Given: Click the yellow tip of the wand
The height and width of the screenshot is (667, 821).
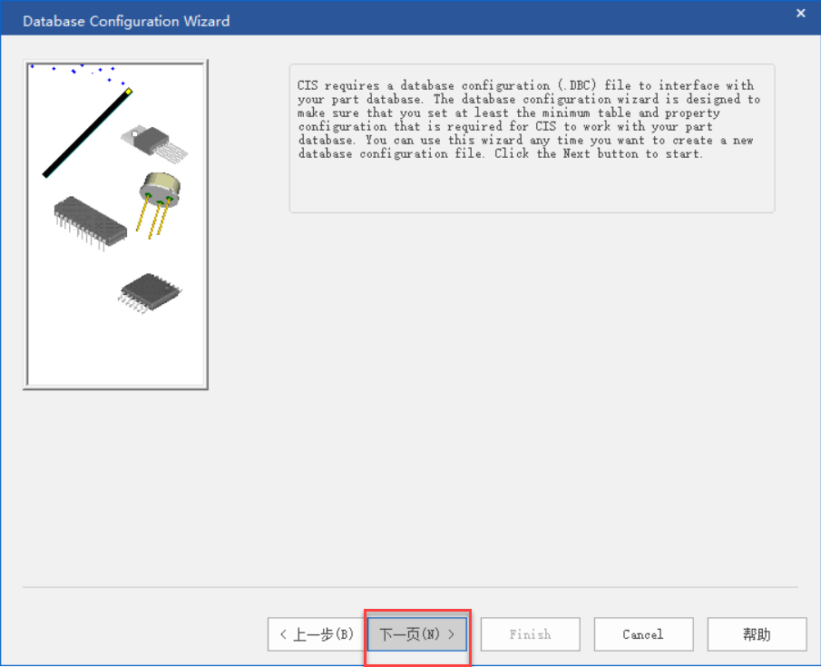Looking at the screenshot, I should pos(128,91).
